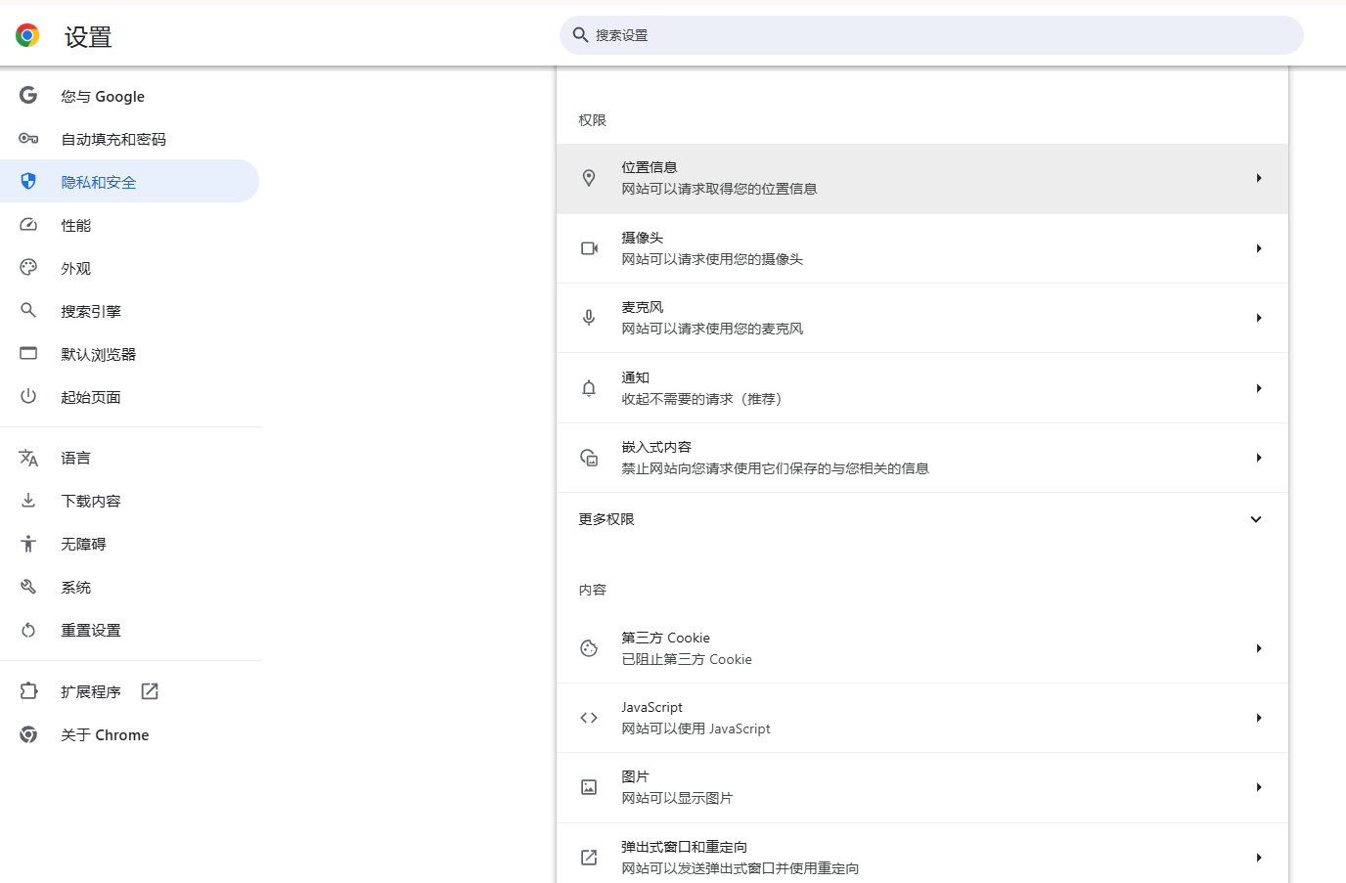1346x883 pixels.
Task: Click the download arrow icon in sidebar
Action: [28, 500]
